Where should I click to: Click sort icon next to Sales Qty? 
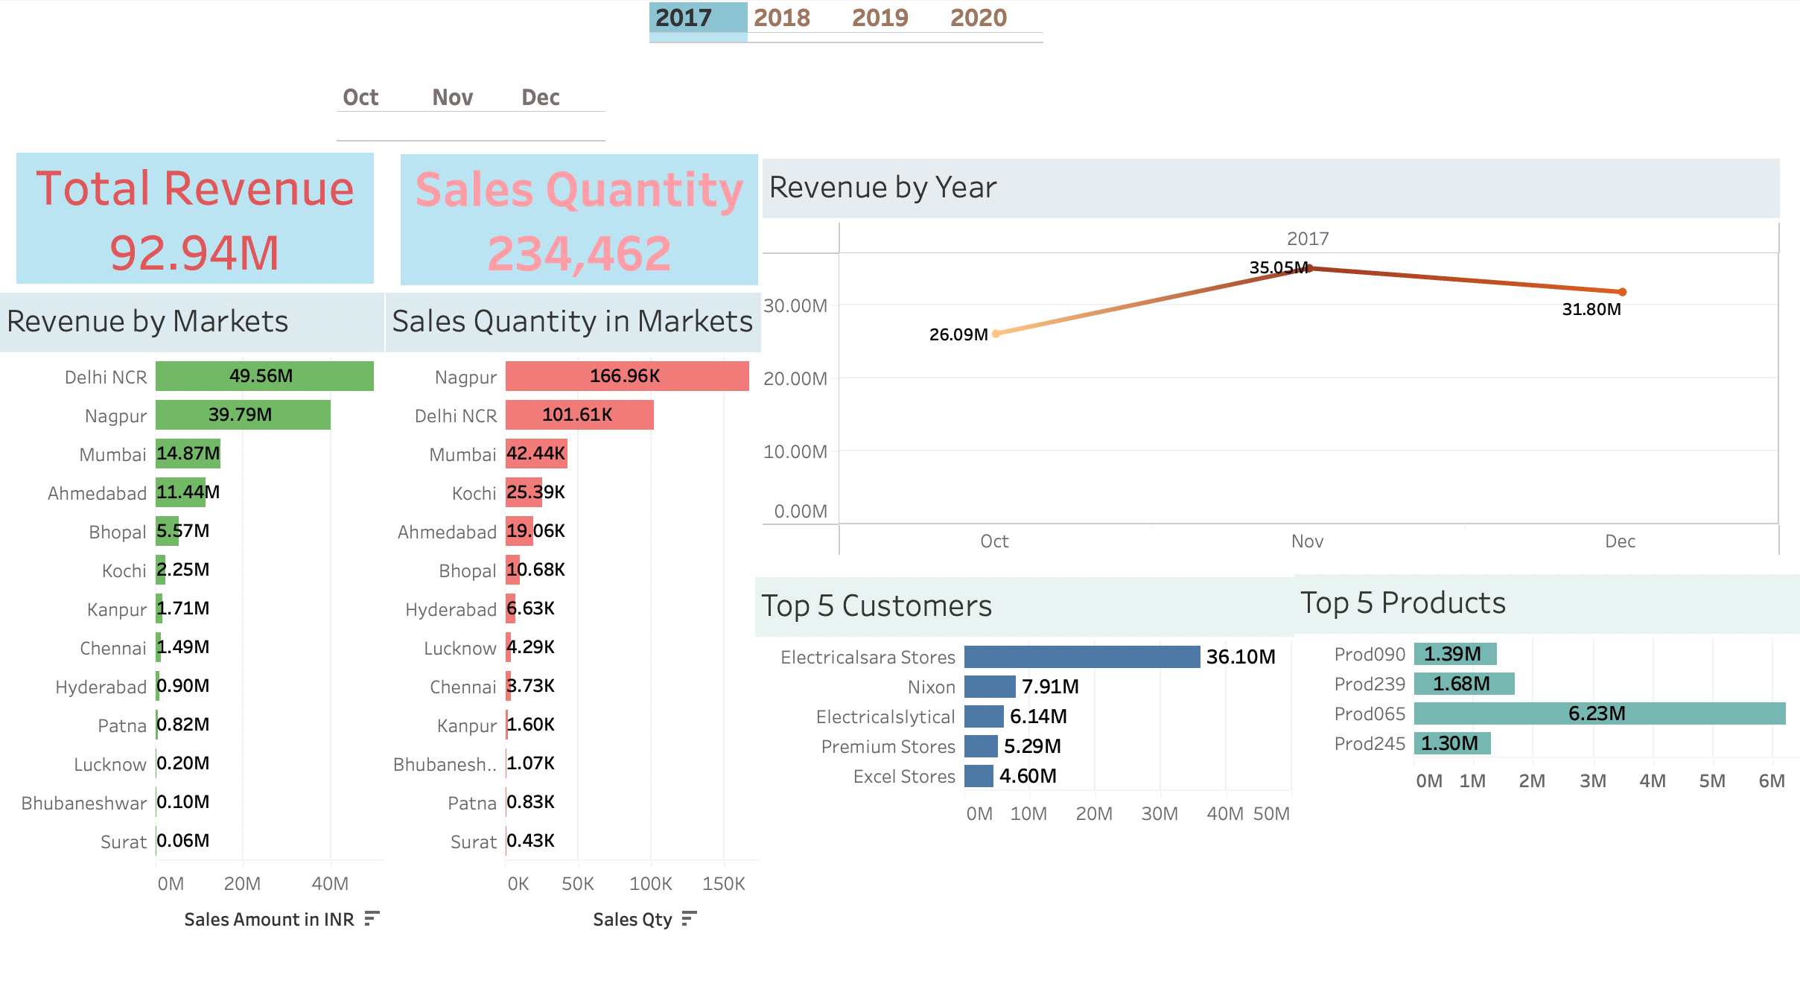[x=689, y=918]
